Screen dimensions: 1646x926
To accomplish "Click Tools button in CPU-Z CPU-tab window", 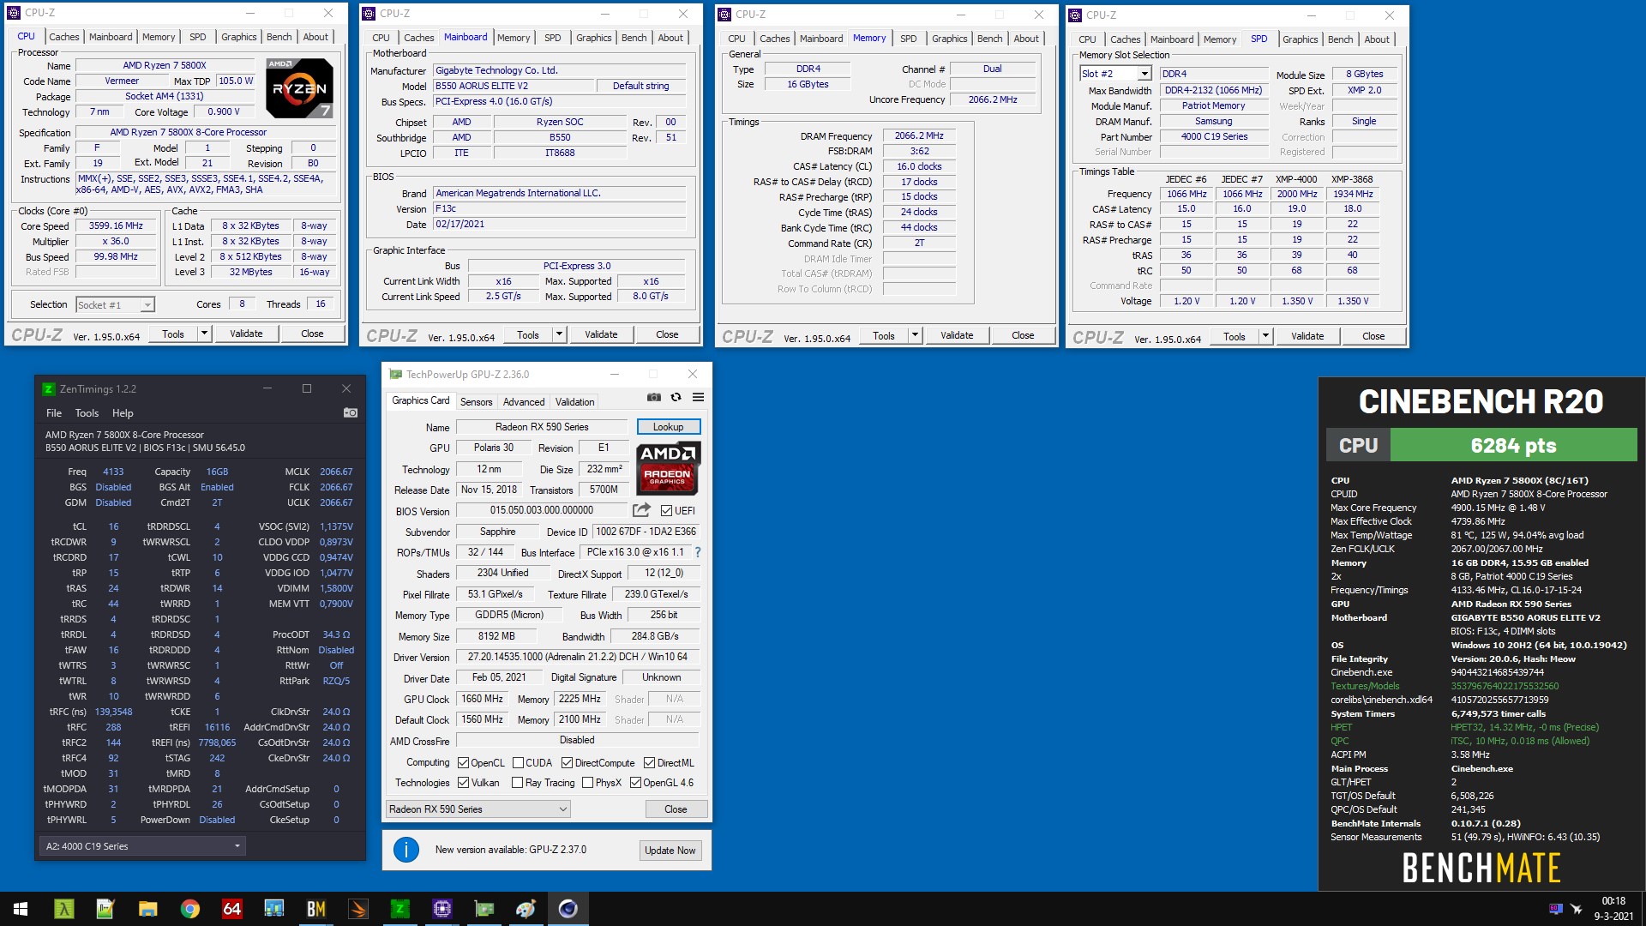I will click(x=173, y=334).
